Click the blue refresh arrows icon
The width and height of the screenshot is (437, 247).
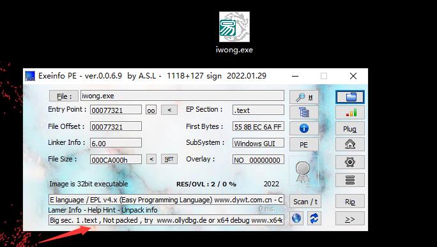point(314,218)
